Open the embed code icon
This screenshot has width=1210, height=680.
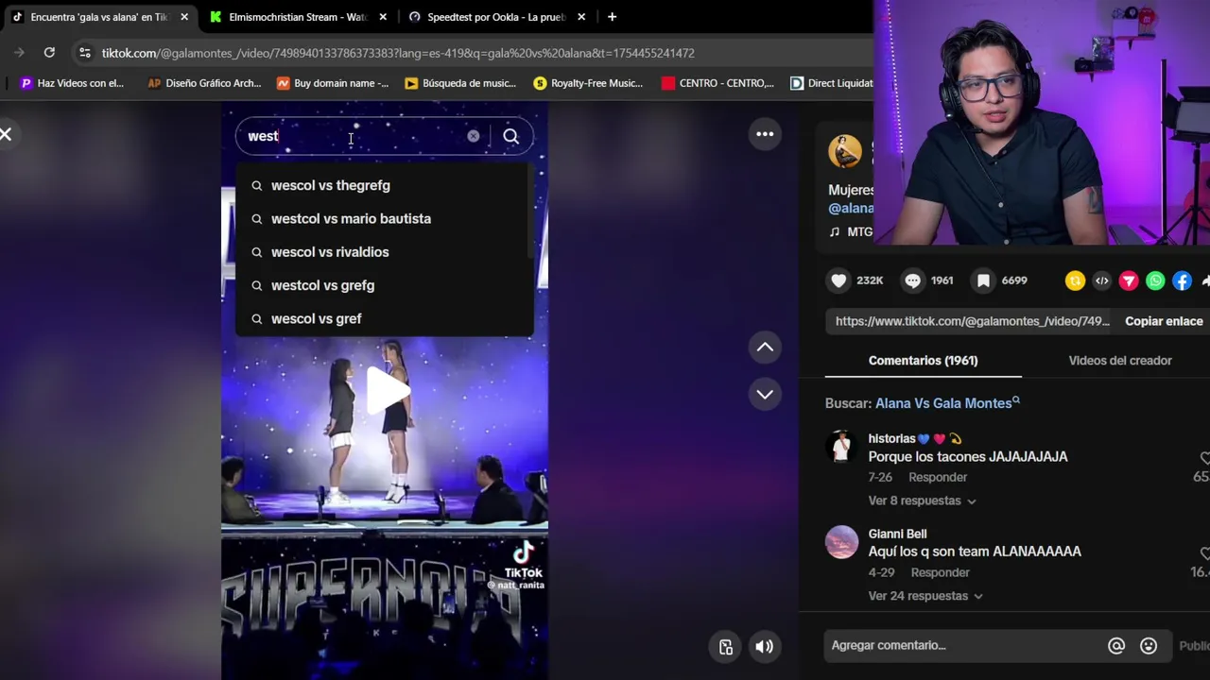pos(1101,280)
